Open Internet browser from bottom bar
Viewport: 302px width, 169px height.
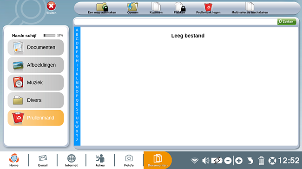(71, 160)
